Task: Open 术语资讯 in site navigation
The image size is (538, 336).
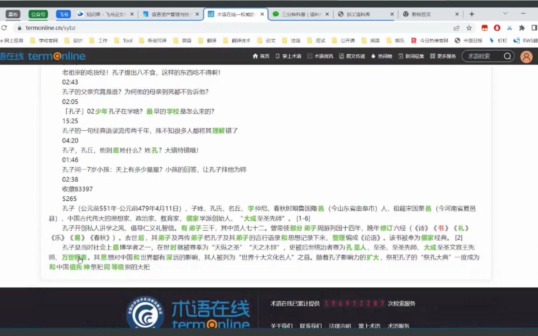Action: pos(320,56)
